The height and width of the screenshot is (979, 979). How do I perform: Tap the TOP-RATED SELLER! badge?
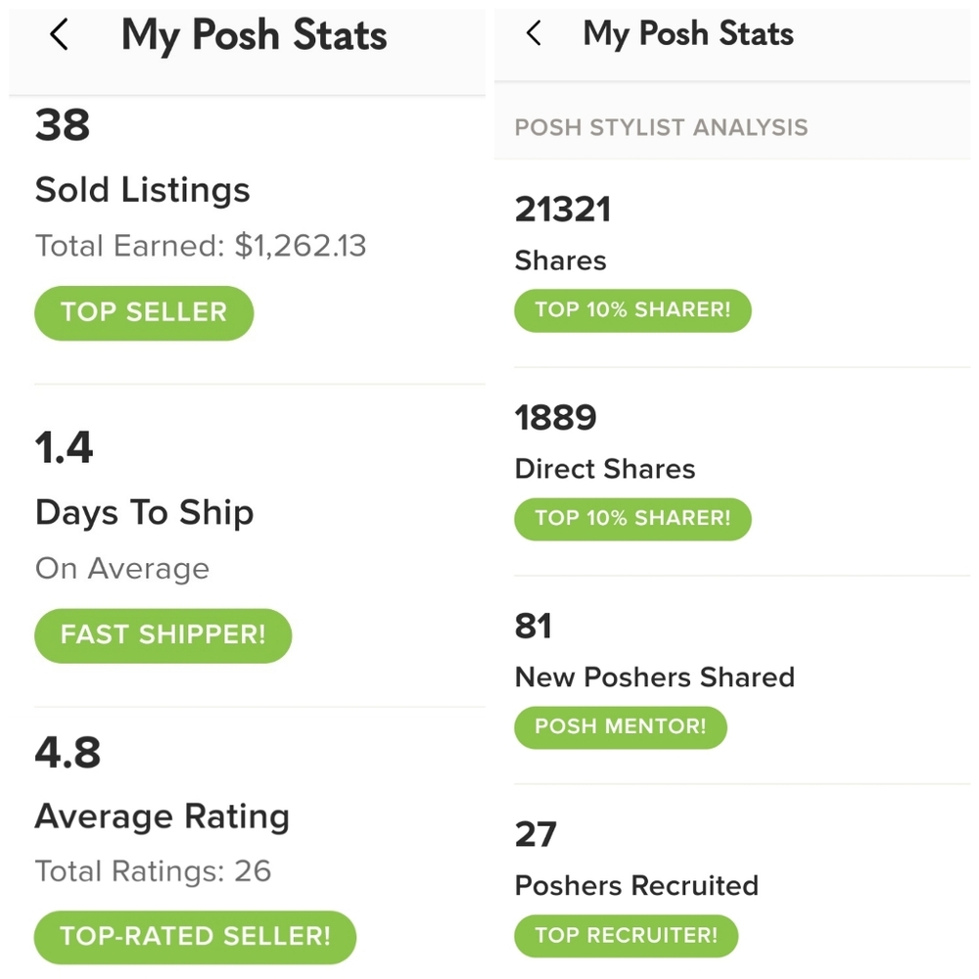tap(195, 937)
